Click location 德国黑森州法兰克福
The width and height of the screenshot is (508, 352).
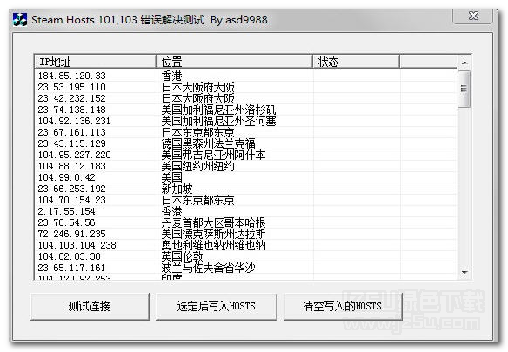pos(208,143)
